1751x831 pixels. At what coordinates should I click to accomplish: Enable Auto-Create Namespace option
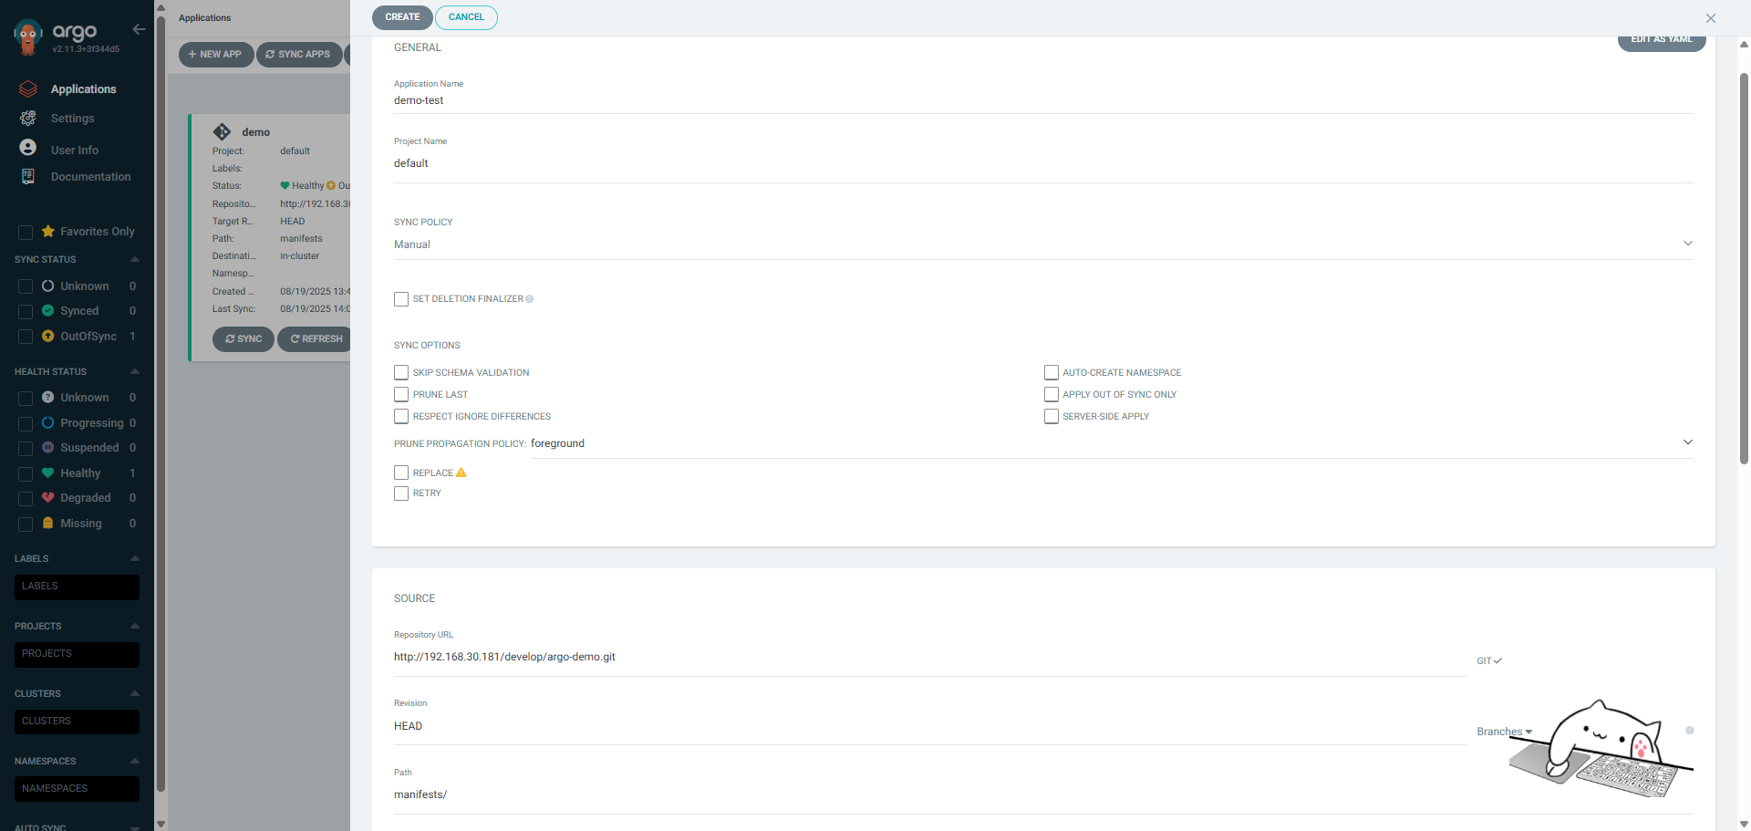pos(1052,372)
